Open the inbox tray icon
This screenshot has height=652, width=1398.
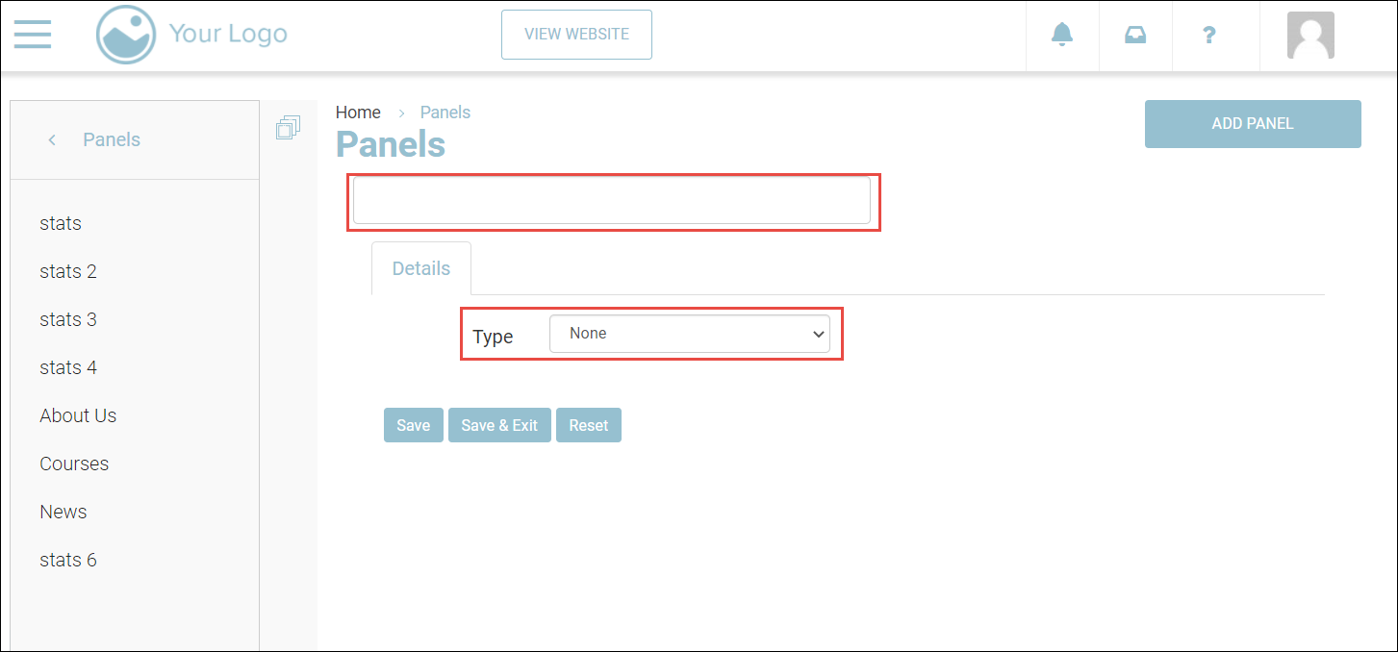1135,36
